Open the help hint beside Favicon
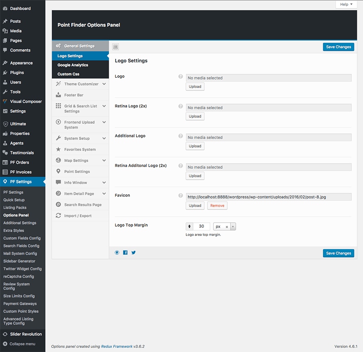Viewport: 363px width, 352px height. click(181, 195)
